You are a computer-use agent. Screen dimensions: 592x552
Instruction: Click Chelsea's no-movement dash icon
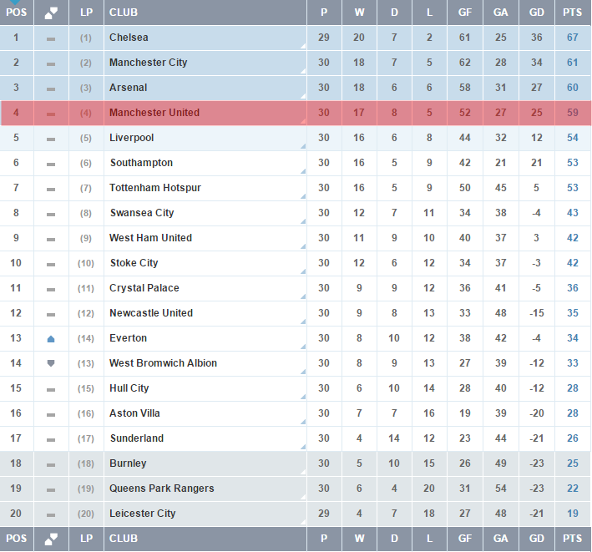pyautogui.click(x=51, y=38)
